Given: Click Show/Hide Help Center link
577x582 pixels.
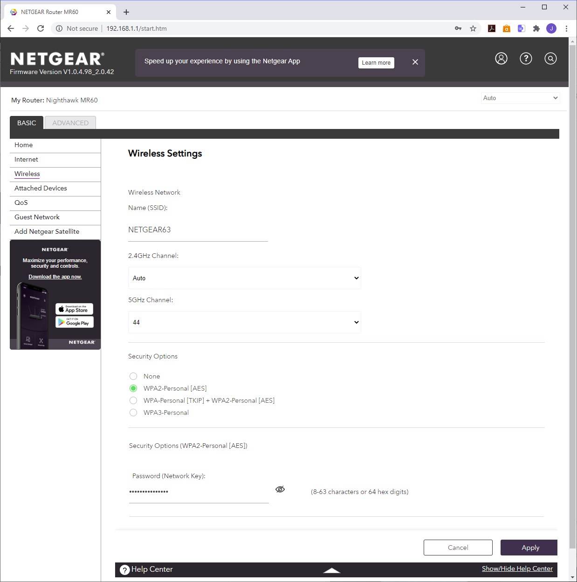Looking at the screenshot, I should pos(517,568).
